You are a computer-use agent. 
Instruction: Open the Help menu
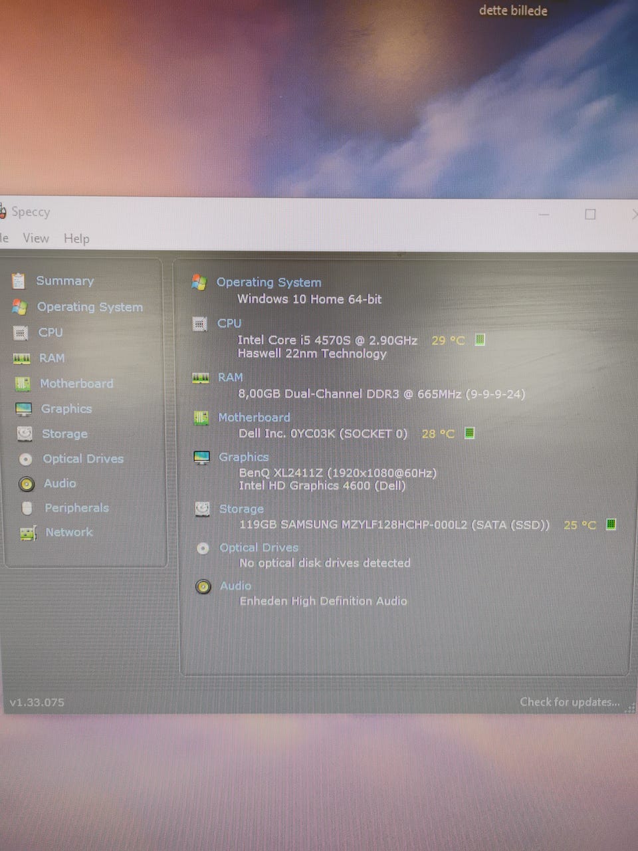[76, 239]
